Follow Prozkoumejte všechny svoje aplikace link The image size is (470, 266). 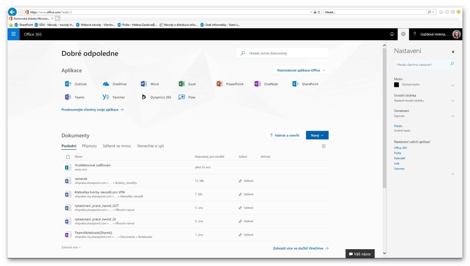pyautogui.click(x=92, y=110)
